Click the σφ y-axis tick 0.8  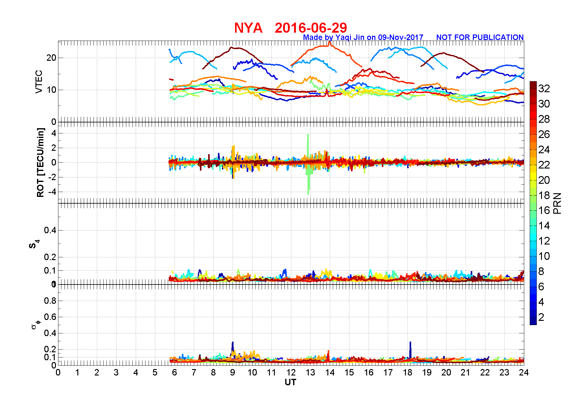pyautogui.click(x=50, y=301)
